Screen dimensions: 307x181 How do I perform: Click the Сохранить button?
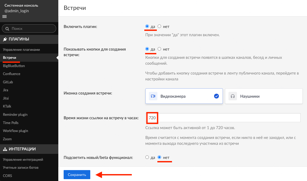[x=77, y=175]
